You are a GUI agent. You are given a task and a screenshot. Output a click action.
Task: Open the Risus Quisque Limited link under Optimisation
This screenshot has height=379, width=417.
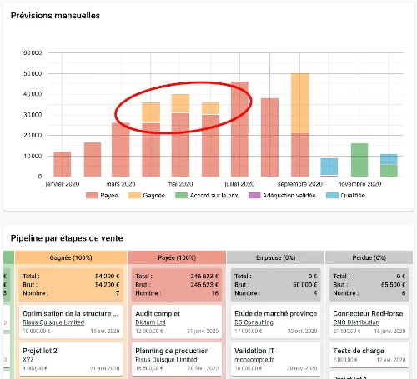coord(53,322)
